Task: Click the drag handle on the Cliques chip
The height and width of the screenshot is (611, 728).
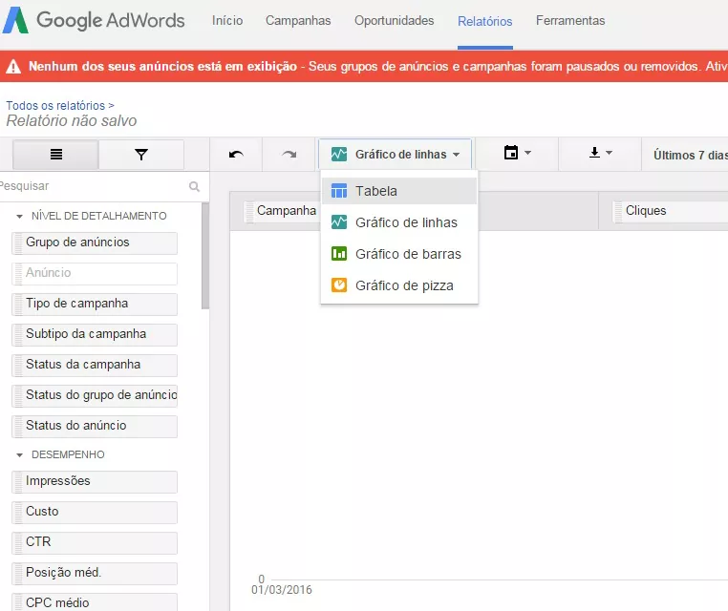Action: click(618, 212)
